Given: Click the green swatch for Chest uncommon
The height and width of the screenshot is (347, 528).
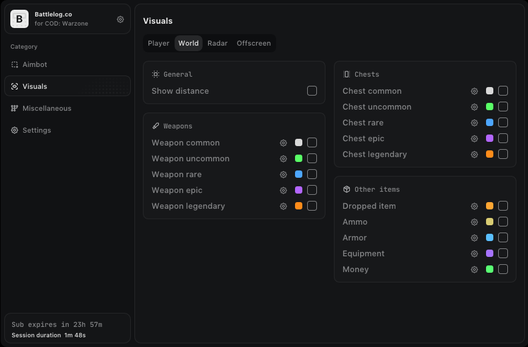Looking at the screenshot, I should click(x=490, y=107).
